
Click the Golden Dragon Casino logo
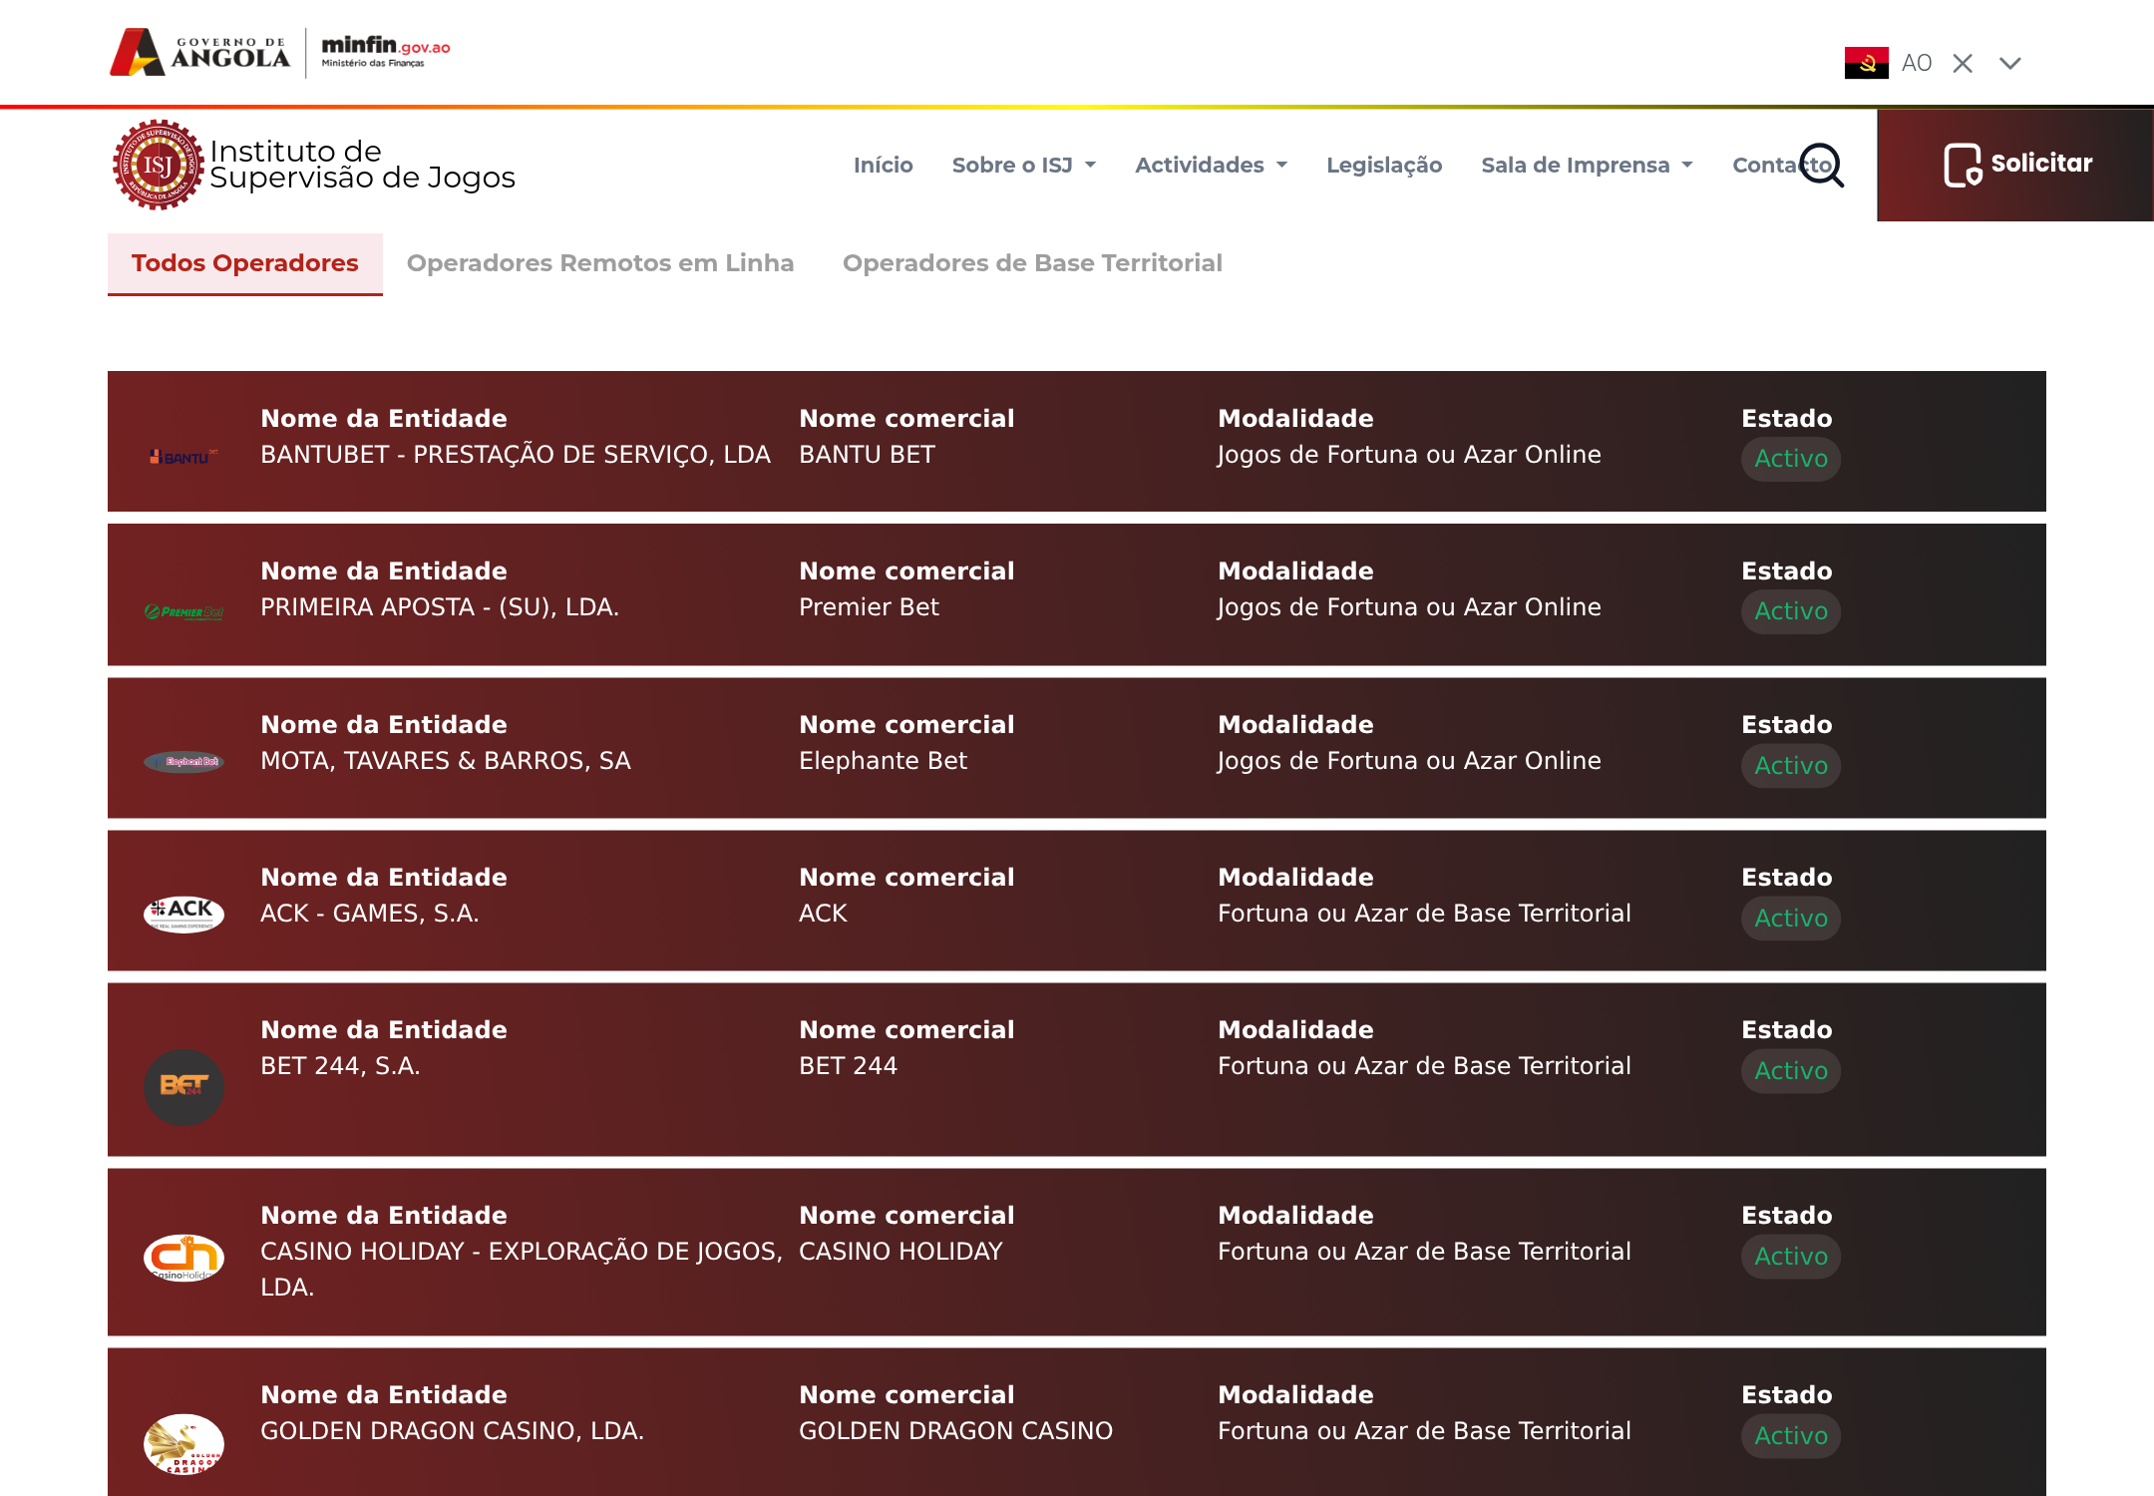[x=183, y=1444]
